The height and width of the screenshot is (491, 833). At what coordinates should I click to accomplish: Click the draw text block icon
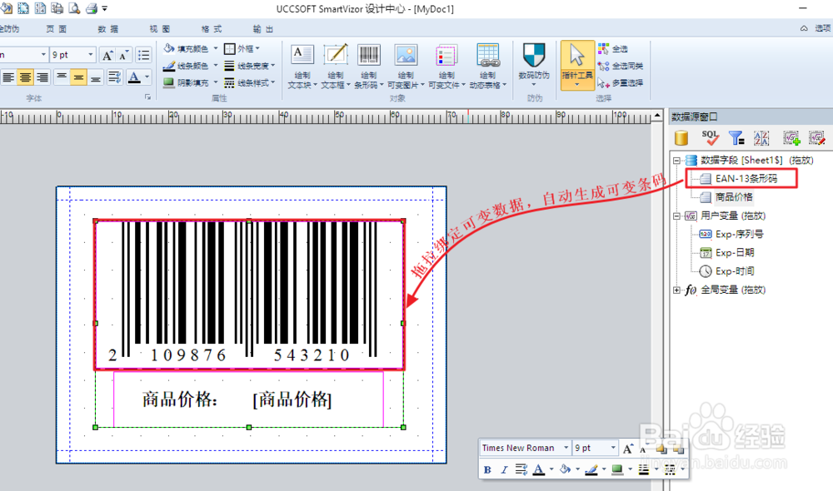[302, 55]
